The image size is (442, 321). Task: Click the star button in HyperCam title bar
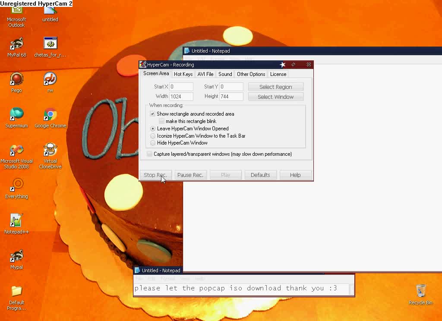click(282, 65)
